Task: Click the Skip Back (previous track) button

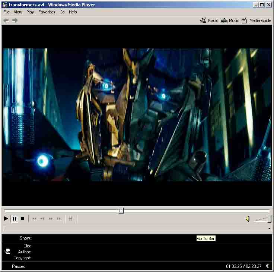Action: [34, 219]
